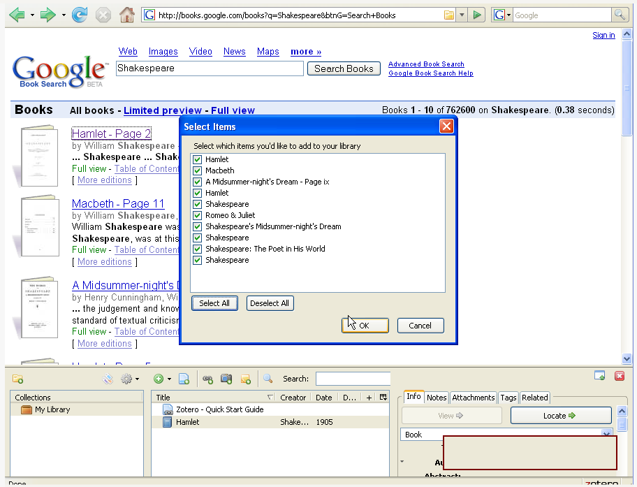637x487 pixels.
Task: Select the Hamlet item in the library list
Action: pyautogui.click(x=187, y=422)
